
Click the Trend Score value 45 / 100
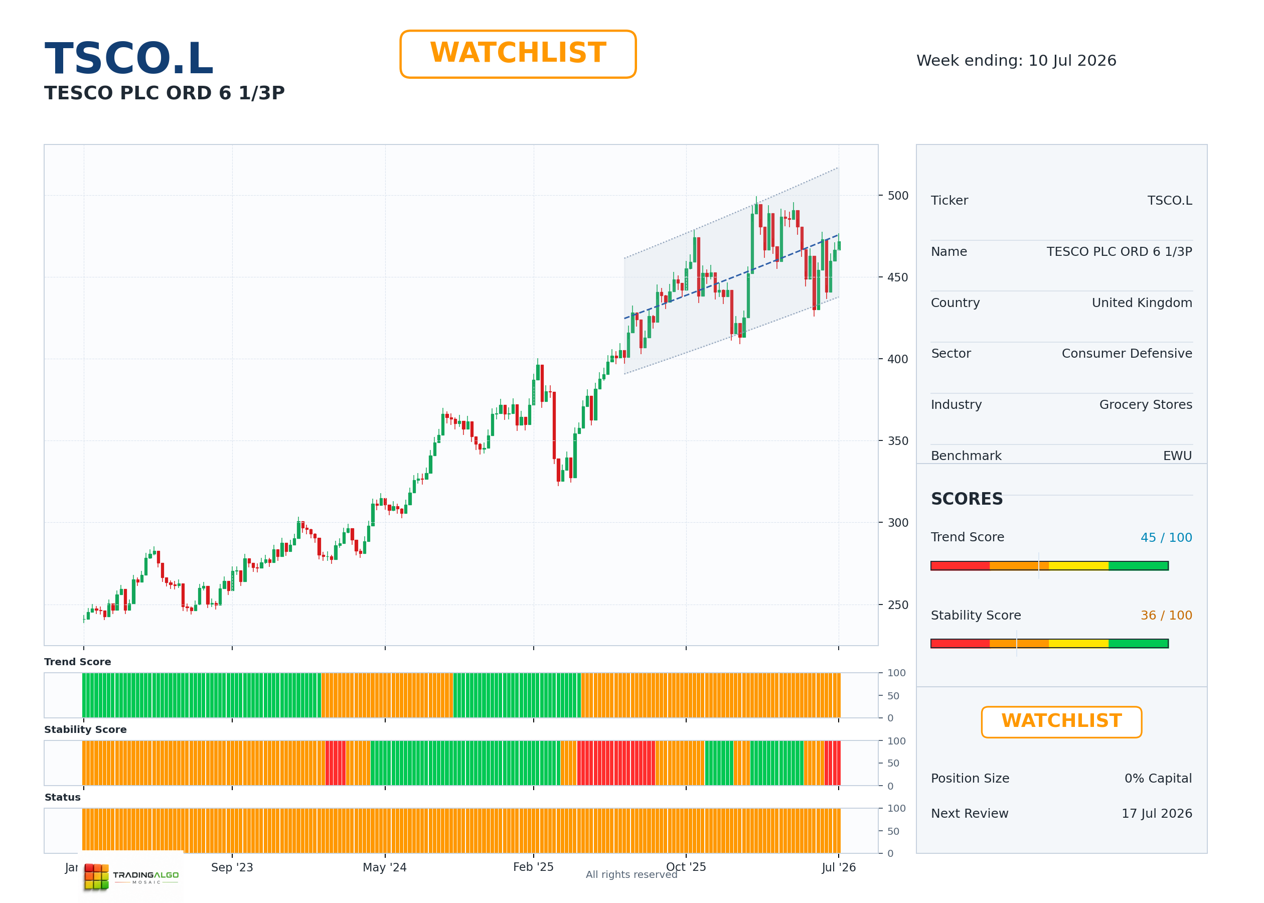pyautogui.click(x=1166, y=537)
